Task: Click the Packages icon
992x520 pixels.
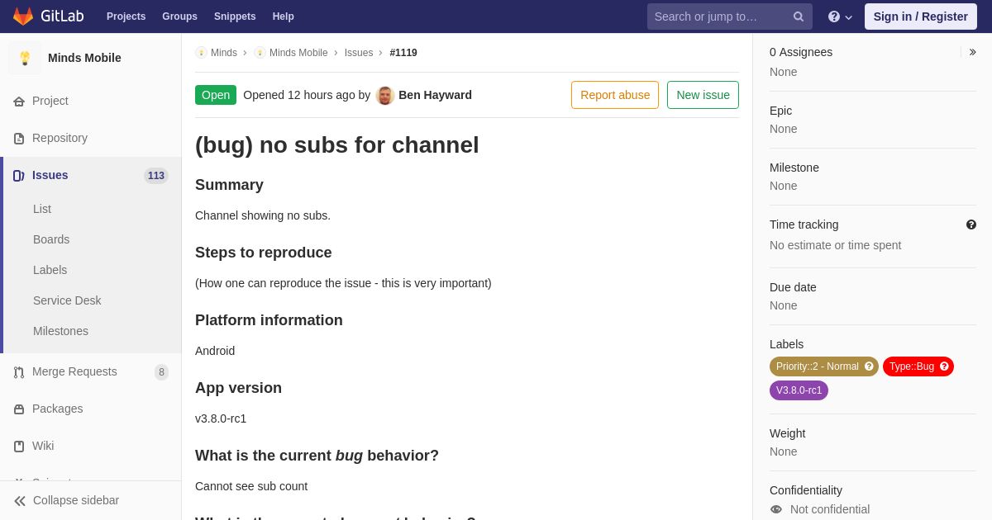Action: 19,409
